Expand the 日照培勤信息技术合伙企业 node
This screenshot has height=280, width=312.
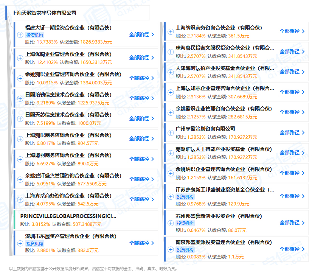(x=20, y=99)
